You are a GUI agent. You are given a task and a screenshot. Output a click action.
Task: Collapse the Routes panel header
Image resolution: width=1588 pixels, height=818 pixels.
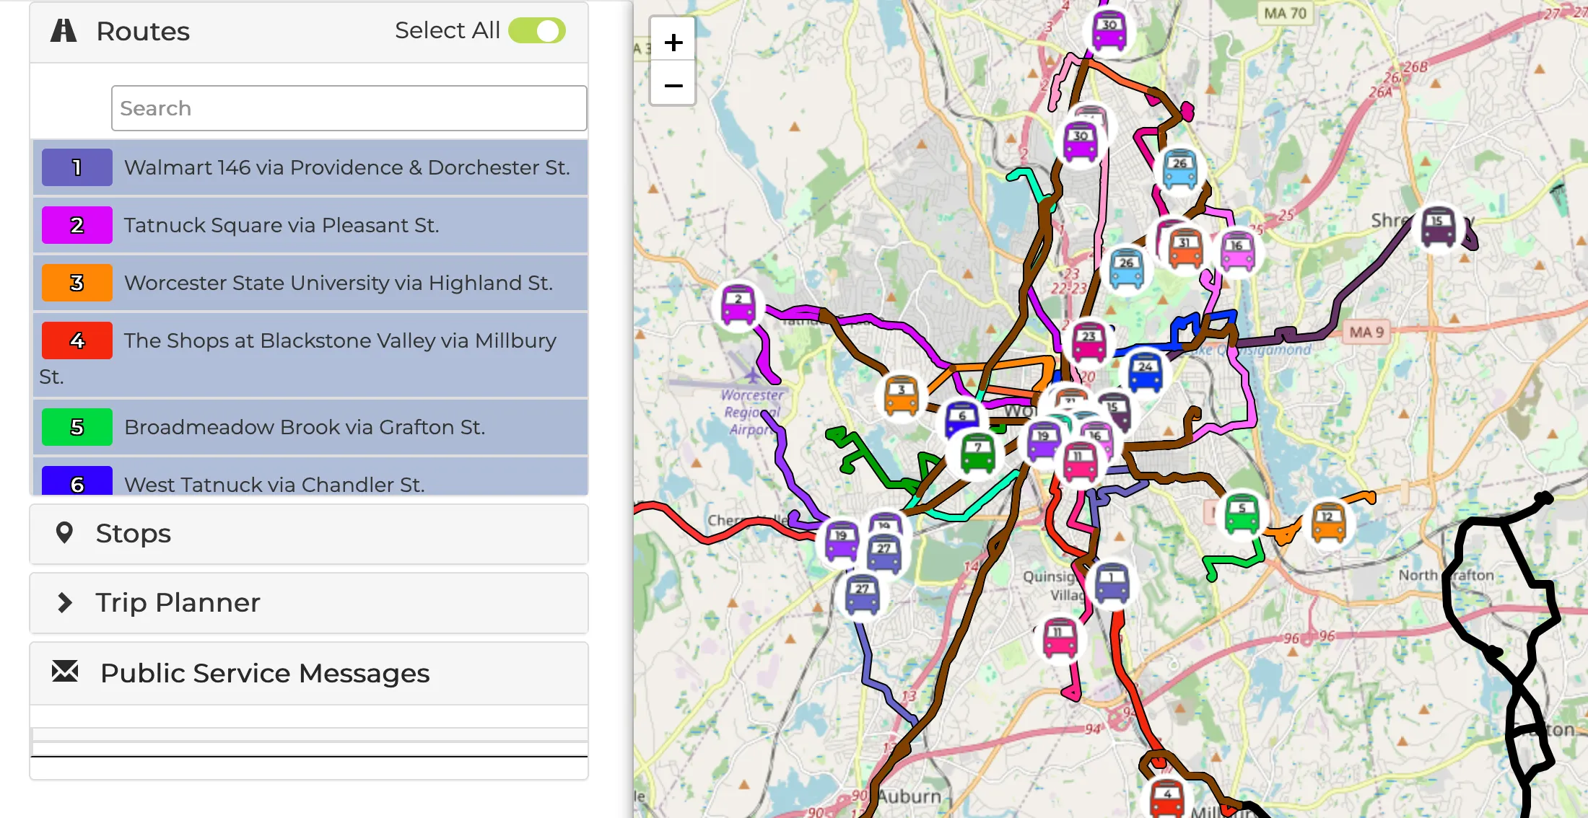pos(309,32)
